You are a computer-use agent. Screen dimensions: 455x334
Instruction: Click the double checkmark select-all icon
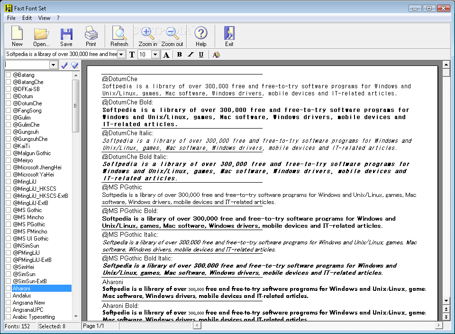coord(75,65)
